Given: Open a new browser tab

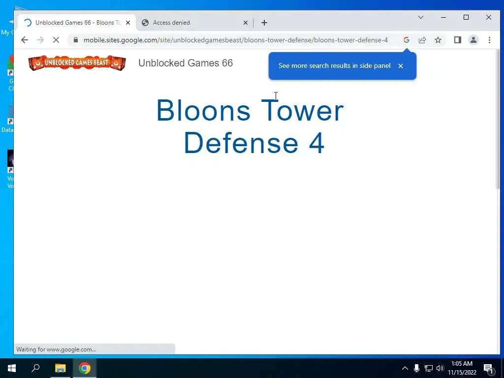Looking at the screenshot, I should click(x=264, y=23).
